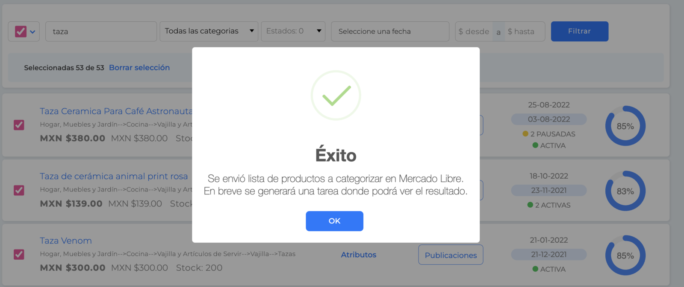Image resolution: width=684 pixels, height=287 pixels.
Task: Click the Borrar selección link
Action: 139,67
